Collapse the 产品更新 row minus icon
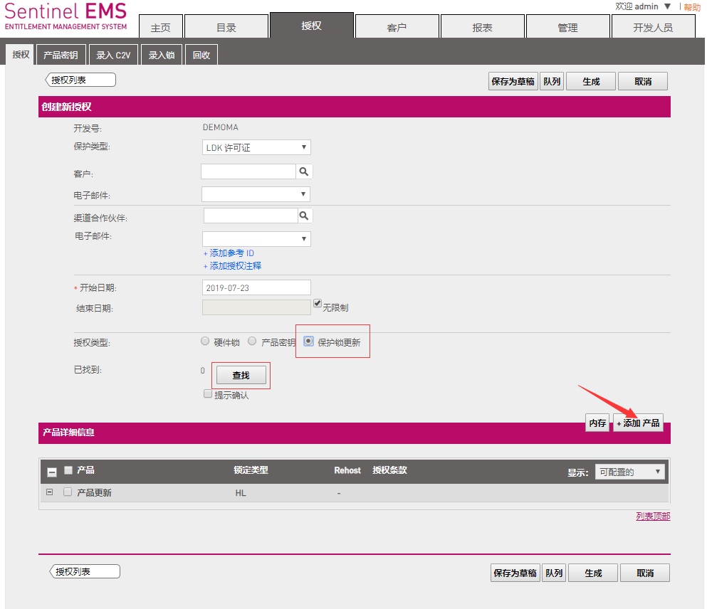 tap(49, 492)
